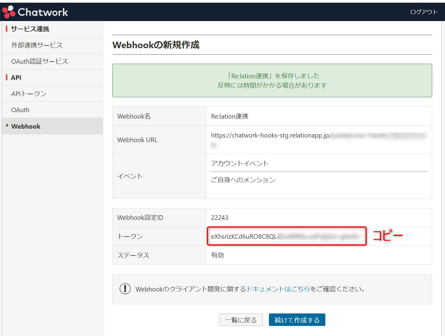The image size is (445, 336).
Task: Open 外部連携サービス in the sidebar
Action: coord(52,45)
